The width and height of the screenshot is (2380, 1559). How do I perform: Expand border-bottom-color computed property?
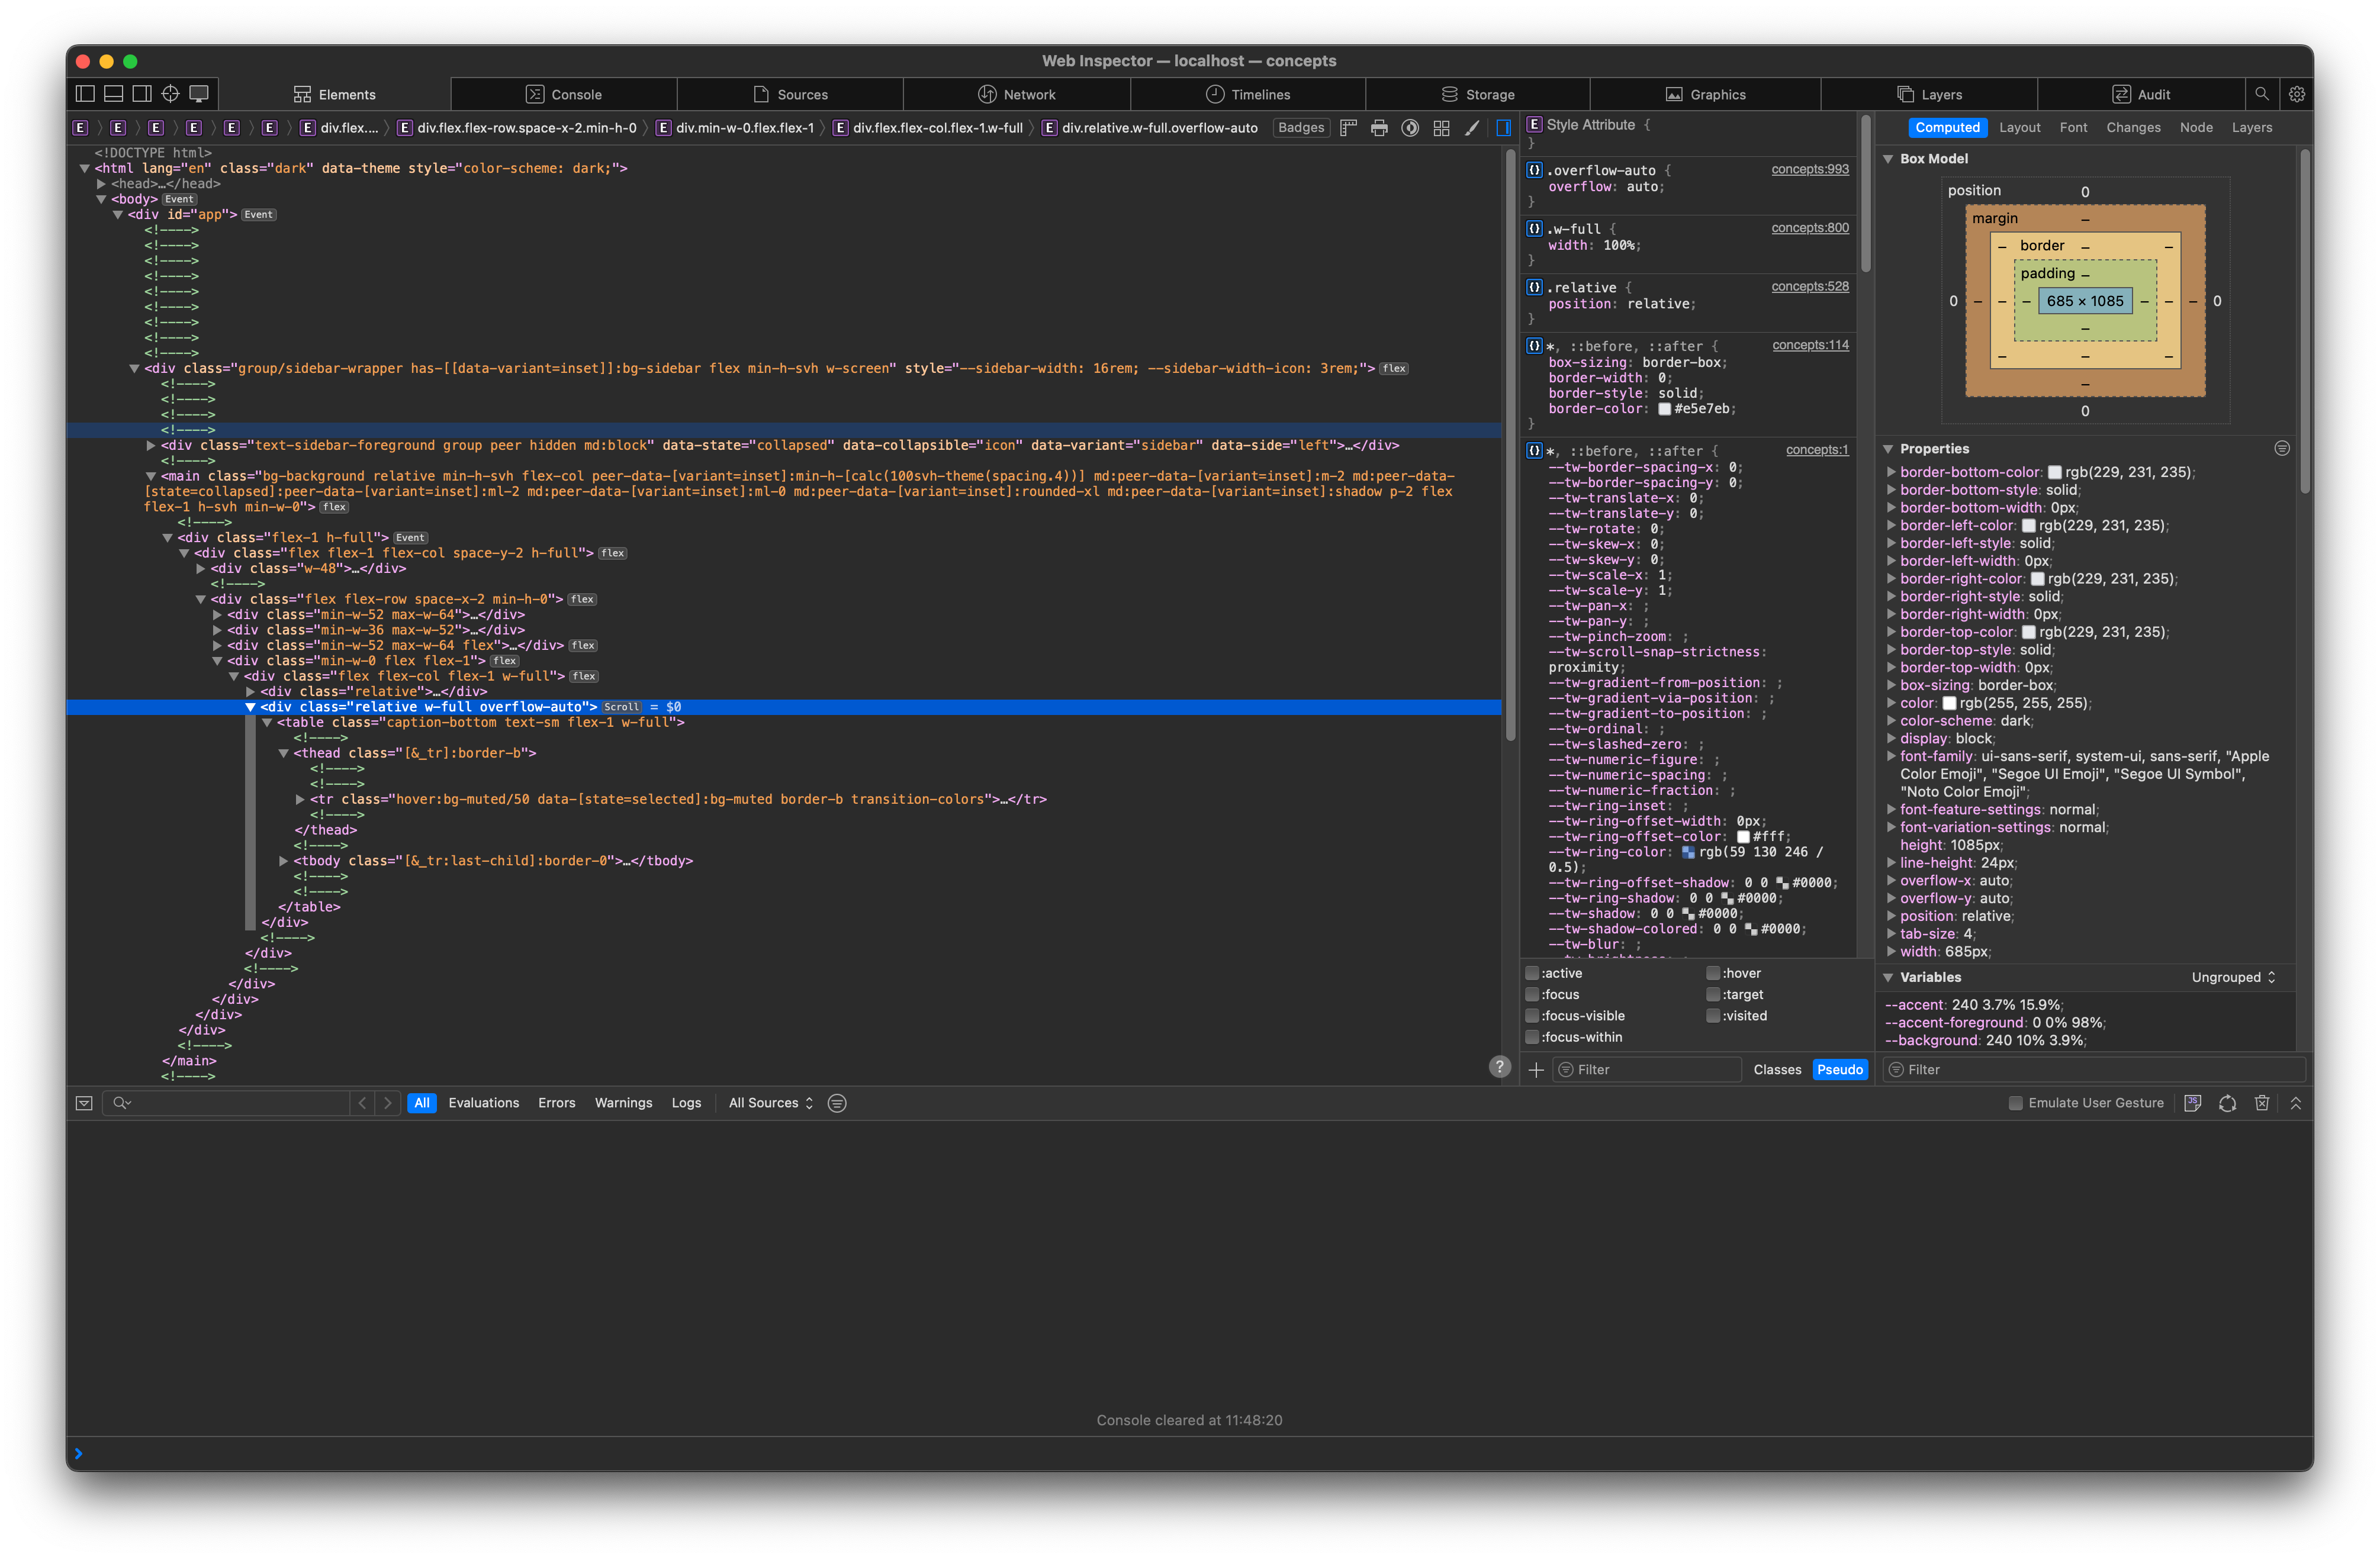click(1891, 472)
